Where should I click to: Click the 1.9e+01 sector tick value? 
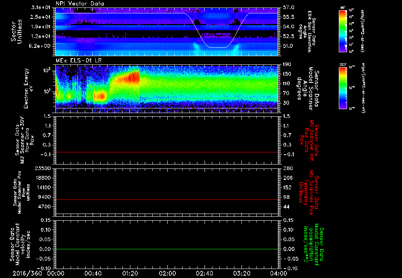click(x=41, y=27)
